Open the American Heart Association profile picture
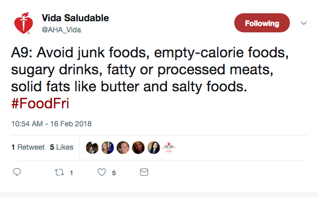 click(23, 23)
